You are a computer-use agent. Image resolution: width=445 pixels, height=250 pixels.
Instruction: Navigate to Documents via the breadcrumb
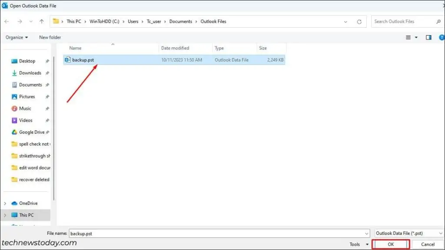[181, 21]
